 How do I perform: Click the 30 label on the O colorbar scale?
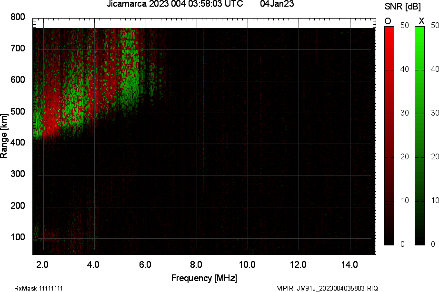pos(405,113)
